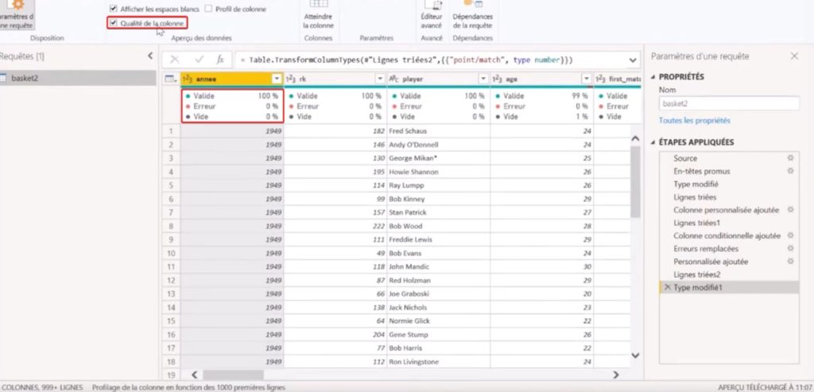The height and width of the screenshot is (392, 814).
Task: Close the Paramètres d'une requête pane
Action: pyautogui.click(x=794, y=56)
